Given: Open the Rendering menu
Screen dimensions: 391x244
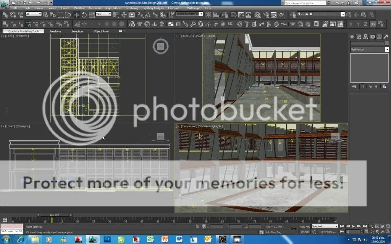Looking at the screenshot, I should pos(132,8).
